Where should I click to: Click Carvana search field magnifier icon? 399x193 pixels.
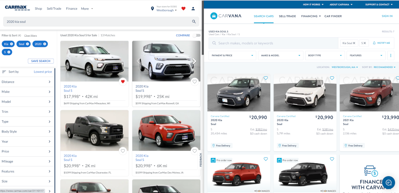(x=214, y=43)
